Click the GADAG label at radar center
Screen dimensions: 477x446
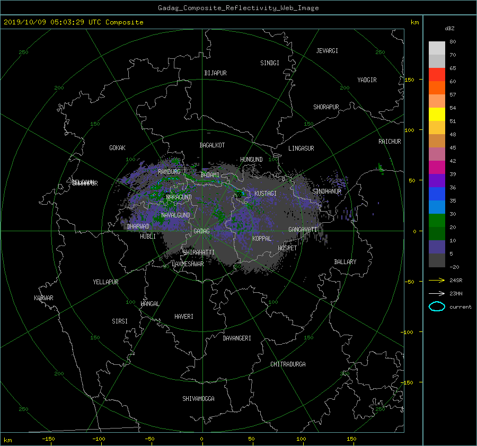[202, 231]
